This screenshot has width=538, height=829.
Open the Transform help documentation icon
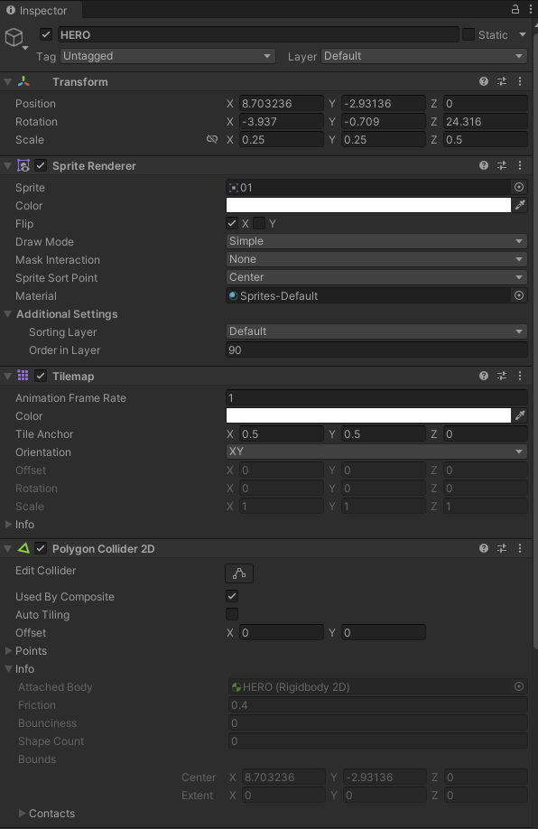[484, 81]
